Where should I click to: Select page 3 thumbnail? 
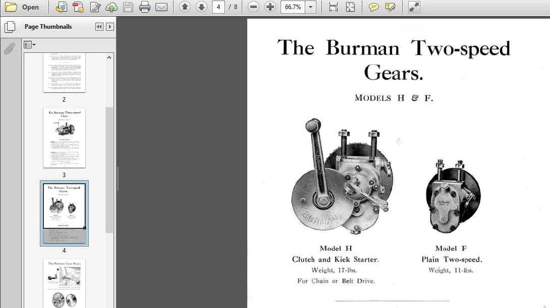pos(64,138)
